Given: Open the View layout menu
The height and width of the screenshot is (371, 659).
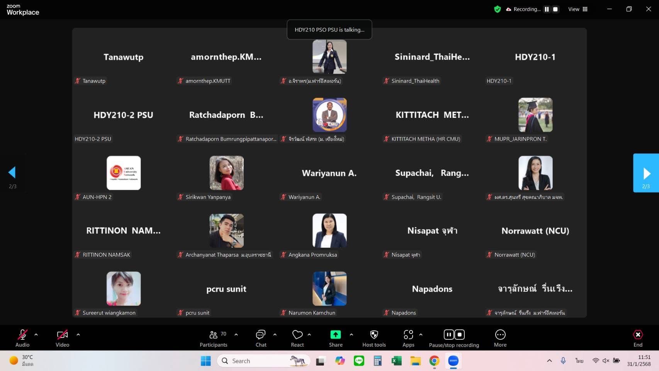Looking at the screenshot, I should (x=578, y=9).
